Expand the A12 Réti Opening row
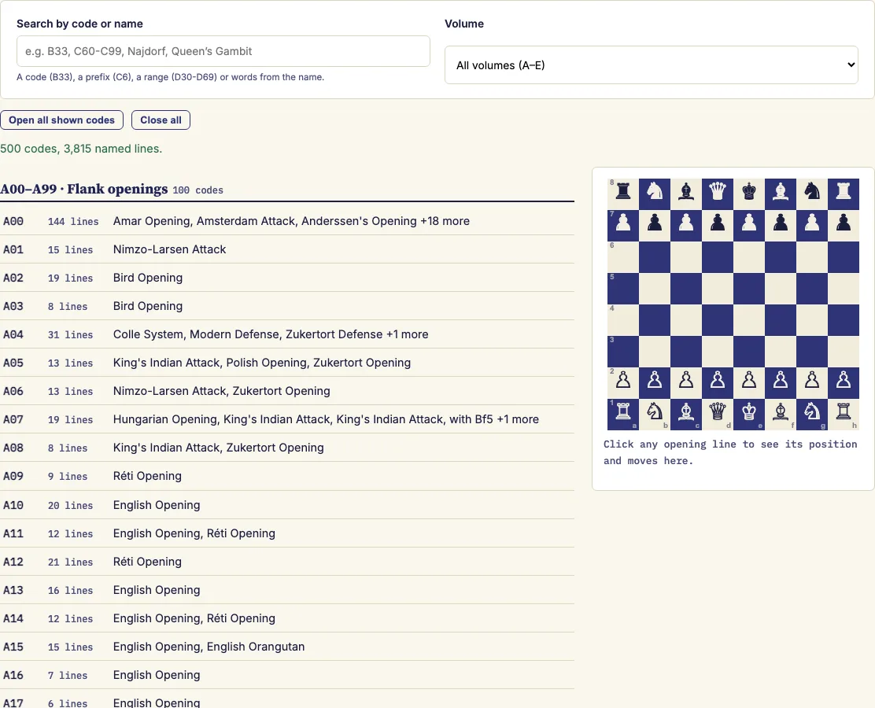875x708 pixels. (287, 562)
